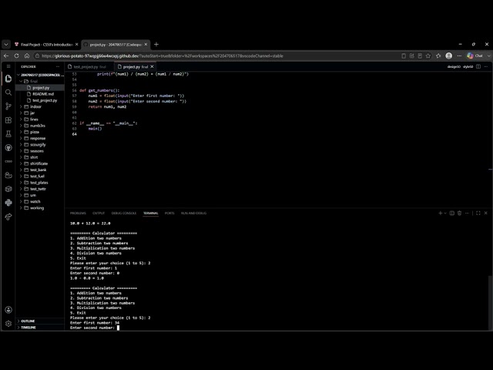
Task: Switch to the Output panel tab
Action: click(x=99, y=213)
